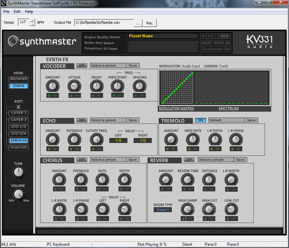Click Reverb Amount modulation X slot
289x248 pixels.
pos(162,189)
